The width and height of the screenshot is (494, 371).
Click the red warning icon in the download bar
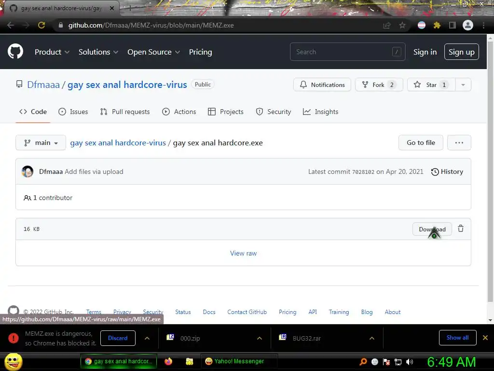(x=13, y=338)
